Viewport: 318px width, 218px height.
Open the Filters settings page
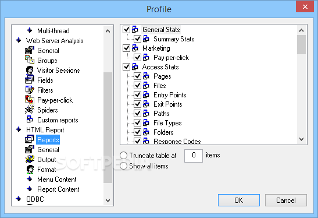[x=45, y=90]
